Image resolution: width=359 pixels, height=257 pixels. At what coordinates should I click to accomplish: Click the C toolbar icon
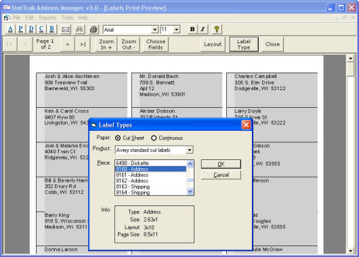point(41,29)
